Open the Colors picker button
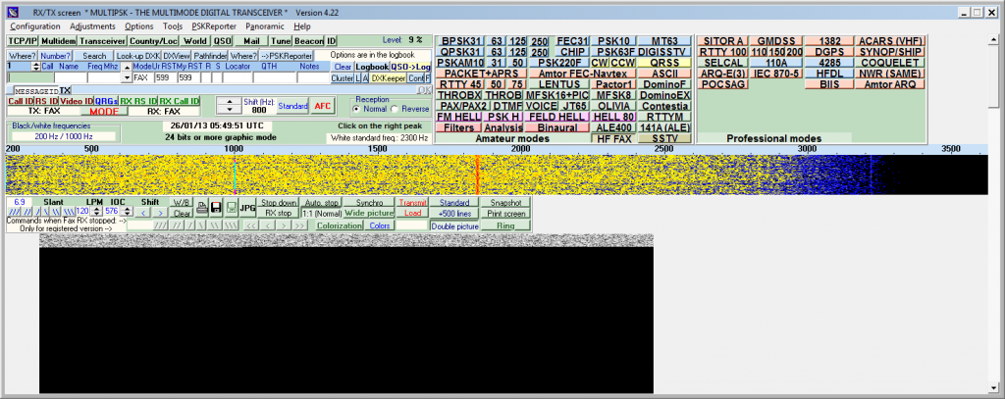The image size is (1005, 399). click(379, 225)
